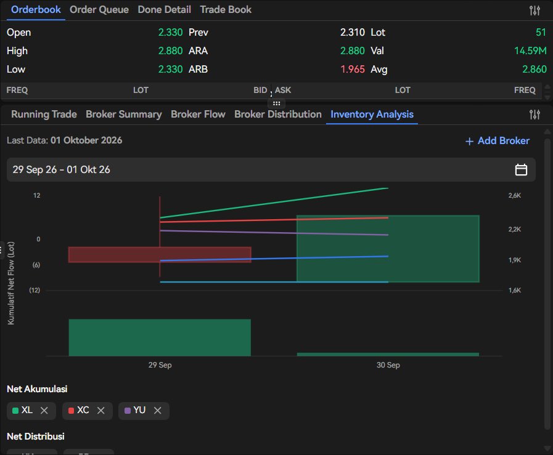This screenshot has height=455, width=553.
Task: Remove XL broker chip with X
Action: click(44, 410)
